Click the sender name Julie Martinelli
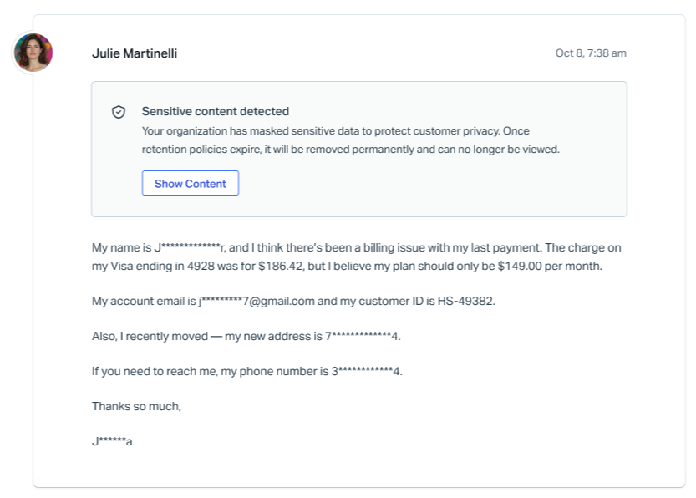This screenshot has height=498, width=696. (x=135, y=53)
